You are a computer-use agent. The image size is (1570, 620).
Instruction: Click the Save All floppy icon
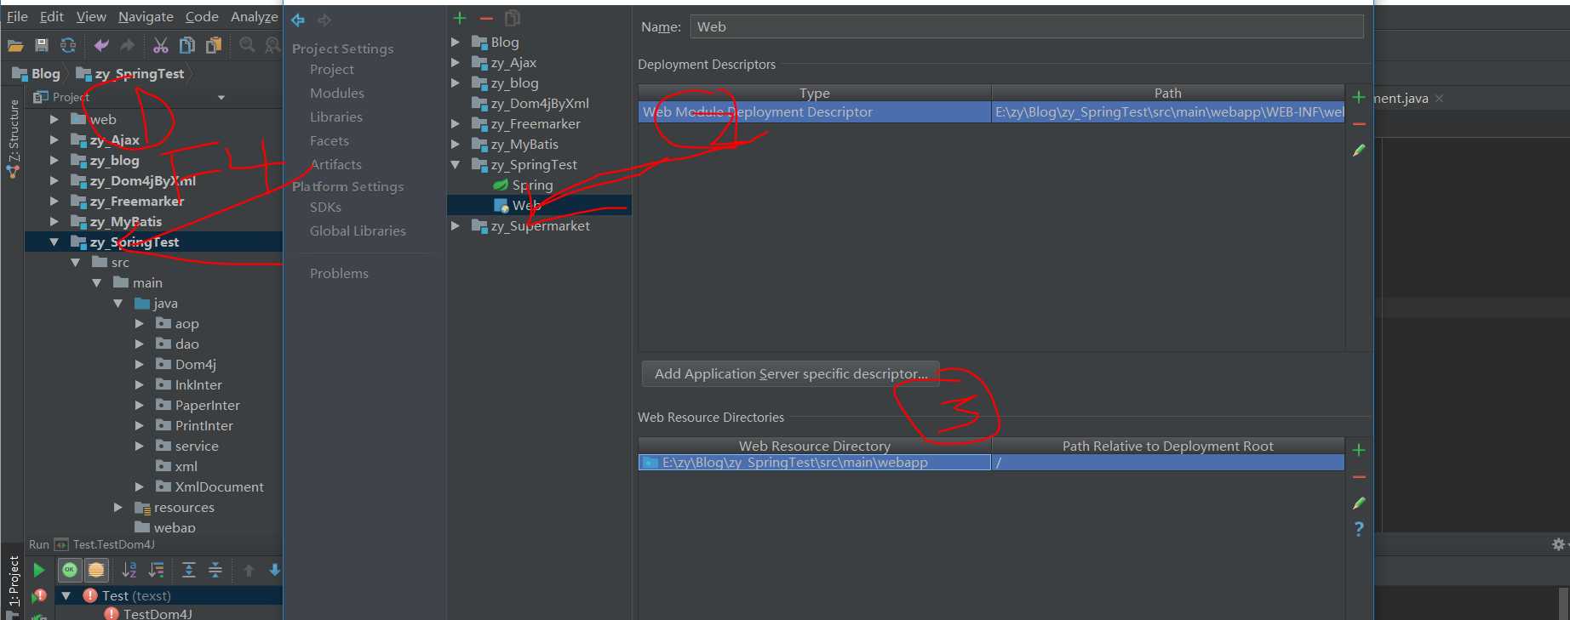(42, 45)
